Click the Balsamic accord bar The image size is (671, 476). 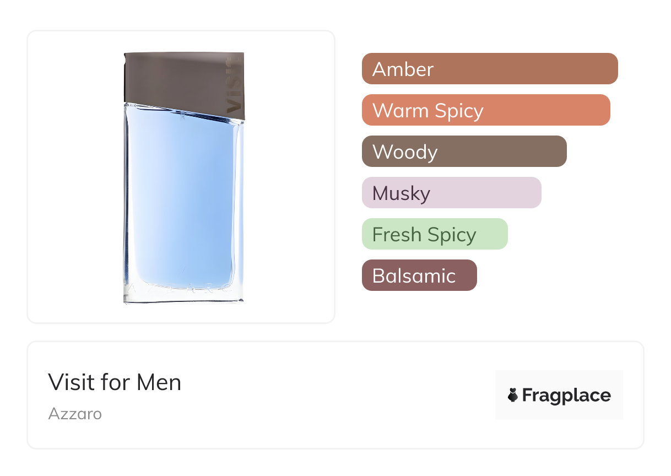click(419, 275)
